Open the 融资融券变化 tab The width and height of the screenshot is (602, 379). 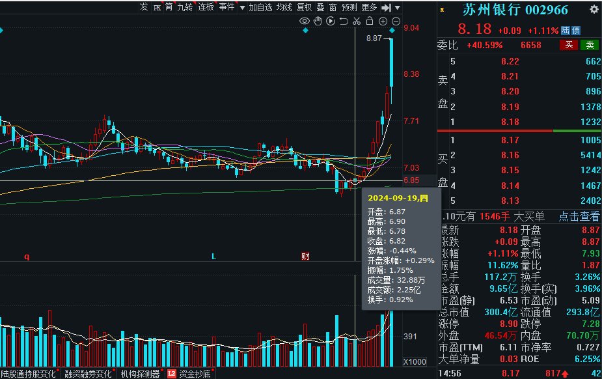pos(89,374)
